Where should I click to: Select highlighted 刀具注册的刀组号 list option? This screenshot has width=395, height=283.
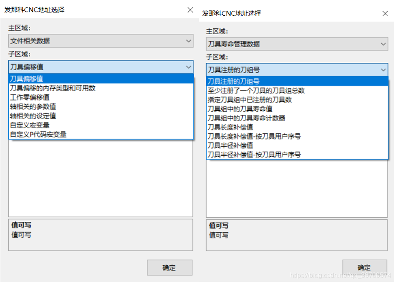297,81
